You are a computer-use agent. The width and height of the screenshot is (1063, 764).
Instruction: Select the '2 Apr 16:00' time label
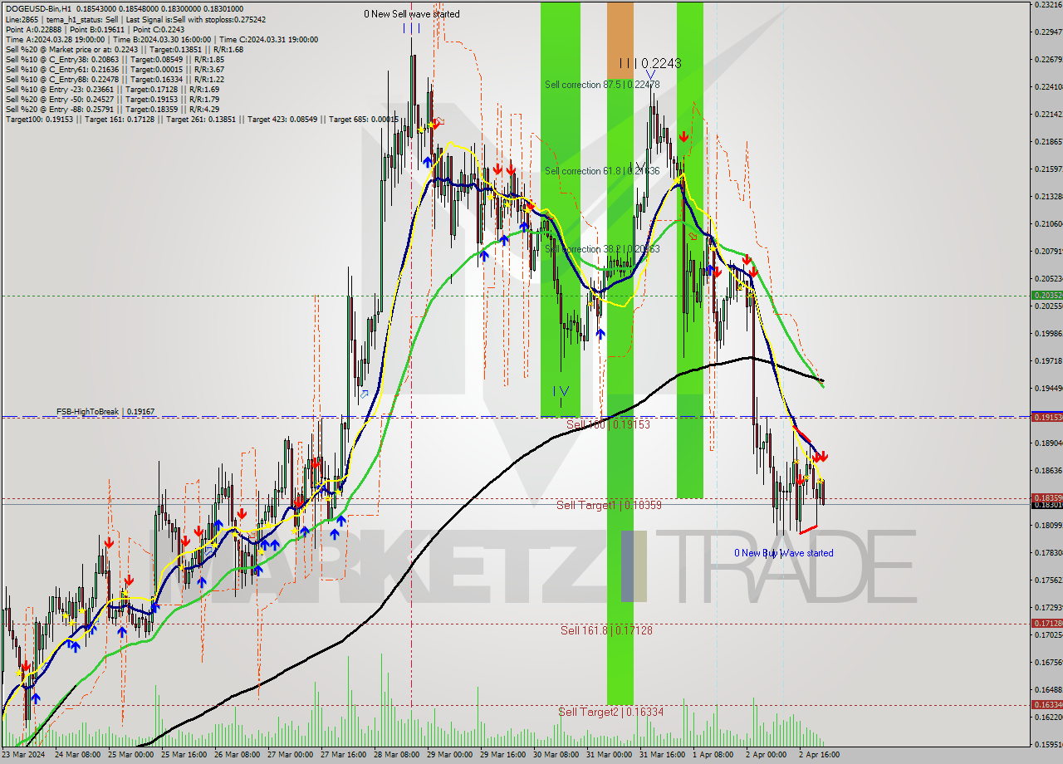[819, 755]
